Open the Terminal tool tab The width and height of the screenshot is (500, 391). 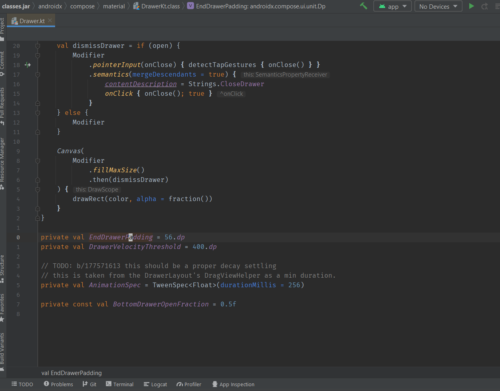pyautogui.click(x=119, y=384)
